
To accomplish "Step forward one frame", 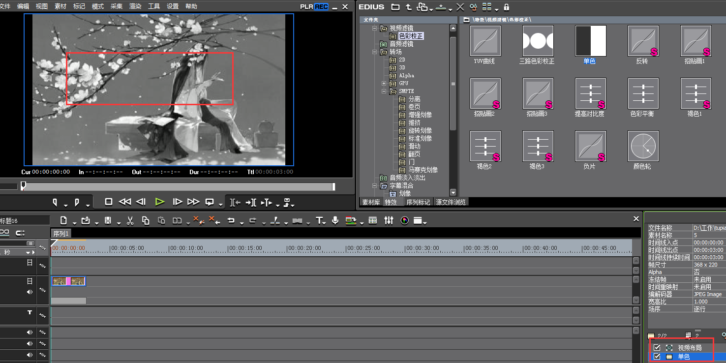I will (x=178, y=202).
